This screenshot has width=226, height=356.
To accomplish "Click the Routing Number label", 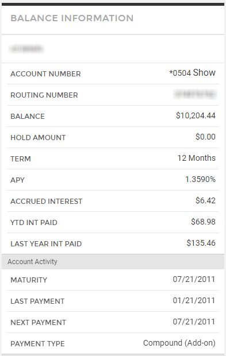I will pyautogui.click(x=44, y=95).
